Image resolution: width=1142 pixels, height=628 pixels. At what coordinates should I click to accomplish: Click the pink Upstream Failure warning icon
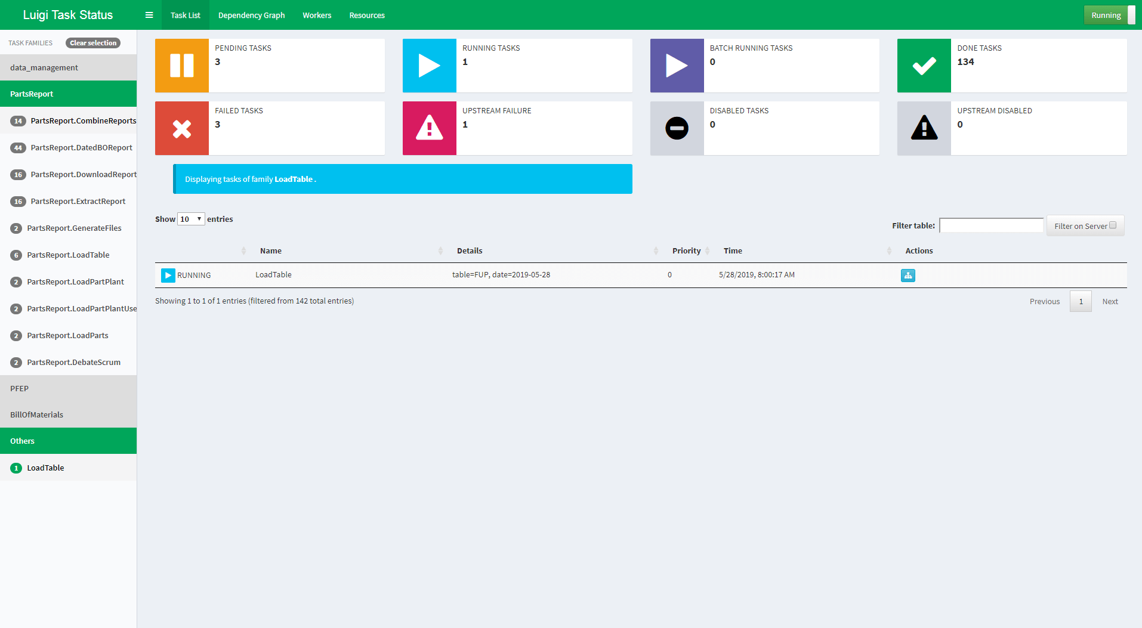click(x=430, y=128)
